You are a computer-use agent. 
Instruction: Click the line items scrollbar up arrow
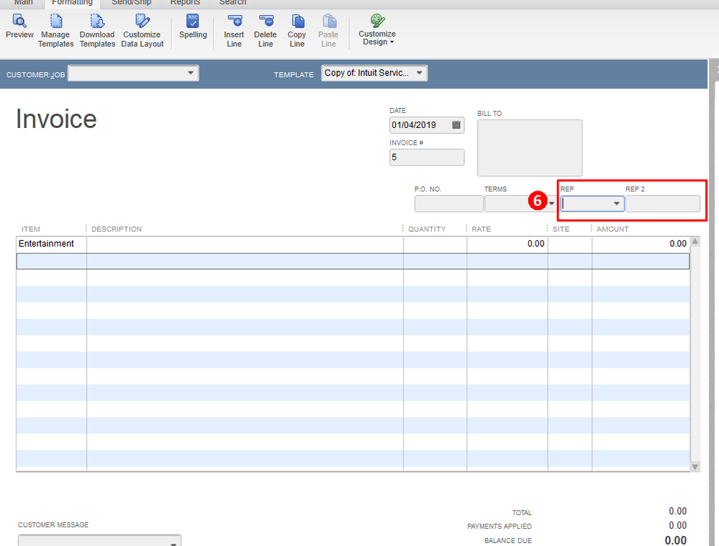695,241
